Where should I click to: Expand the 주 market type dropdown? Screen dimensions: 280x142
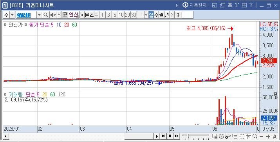[x=12, y=15]
